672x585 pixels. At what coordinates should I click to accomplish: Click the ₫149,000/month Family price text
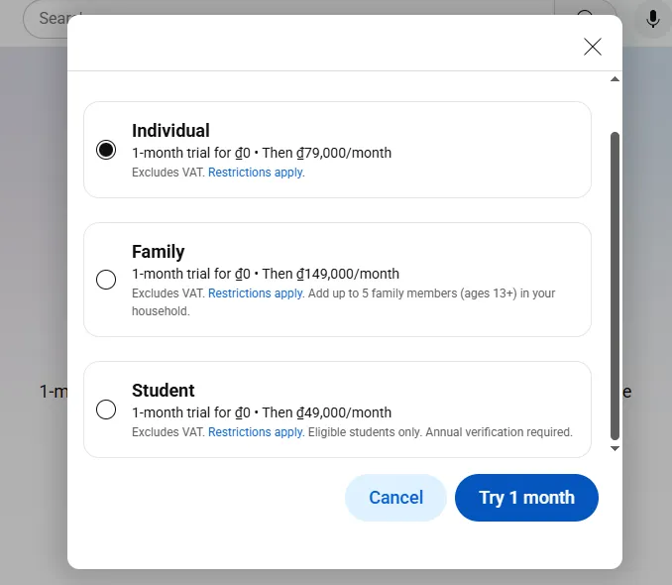(331, 274)
